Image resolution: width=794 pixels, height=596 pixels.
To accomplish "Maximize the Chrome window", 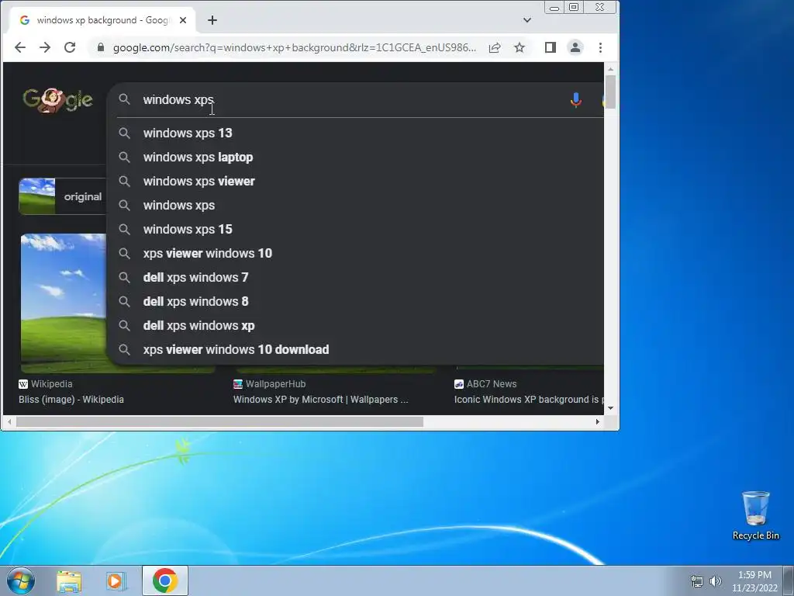I will 574,7.
